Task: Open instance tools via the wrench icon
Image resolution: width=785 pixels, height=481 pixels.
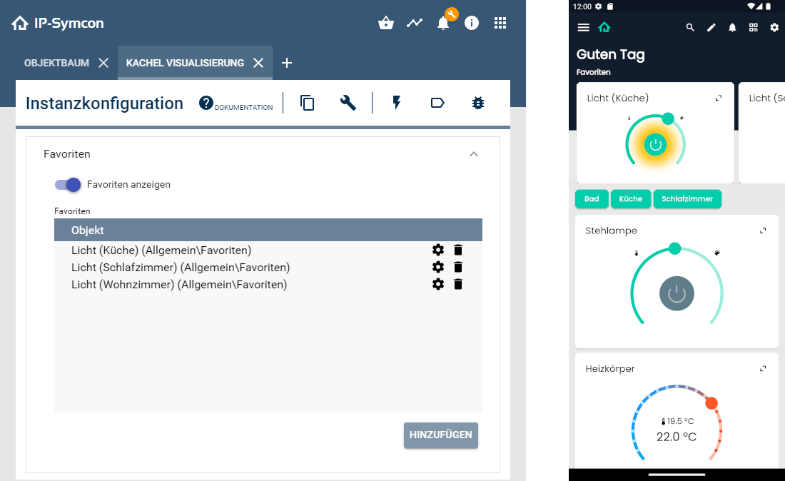Action: pyautogui.click(x=348, y=103)
